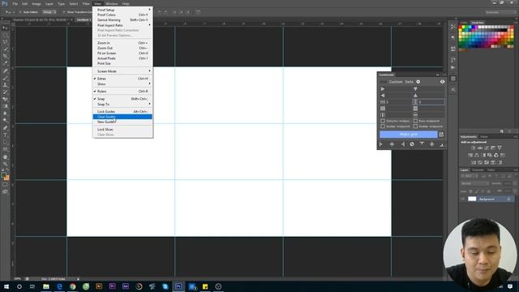Add vertical midpoint guide in GuideGuide

[392, 144]
